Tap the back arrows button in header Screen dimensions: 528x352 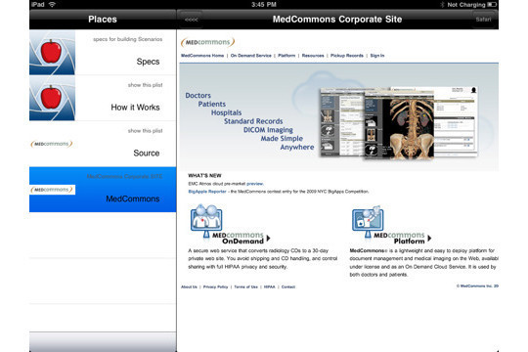click(192, 20)
